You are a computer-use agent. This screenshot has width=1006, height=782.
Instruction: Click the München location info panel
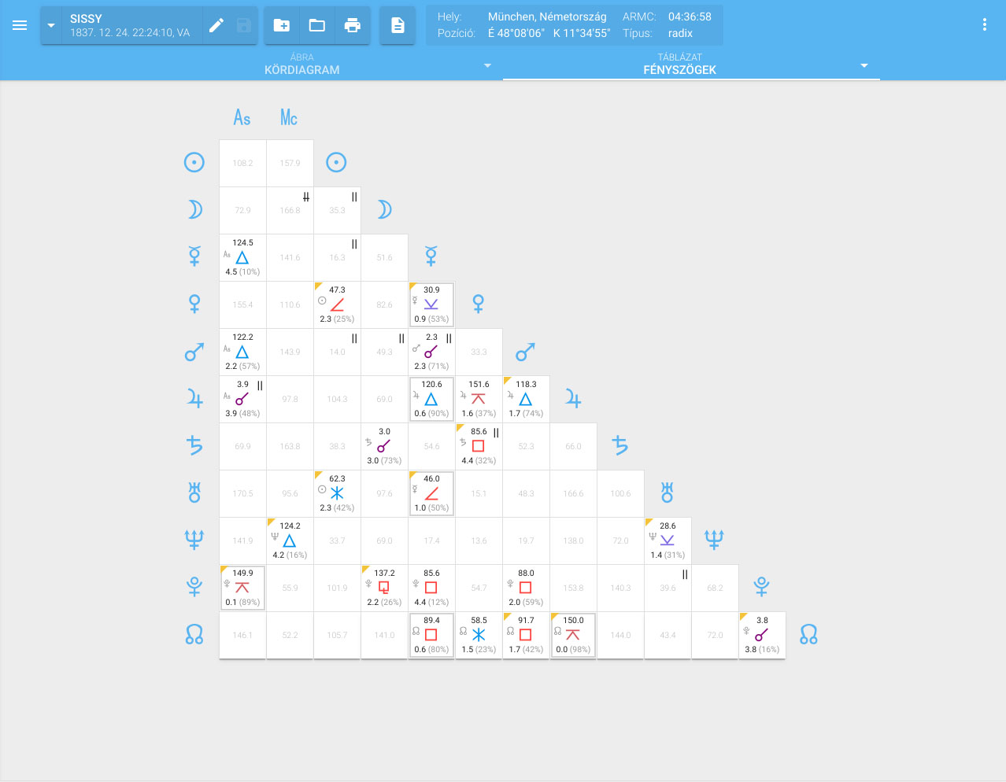coord(574,25)
